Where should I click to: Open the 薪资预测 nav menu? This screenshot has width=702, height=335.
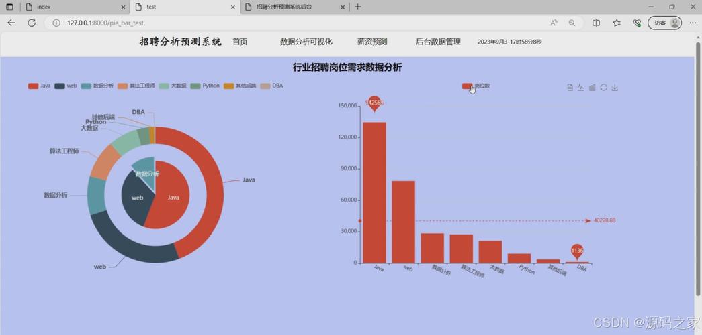point(371,42)
